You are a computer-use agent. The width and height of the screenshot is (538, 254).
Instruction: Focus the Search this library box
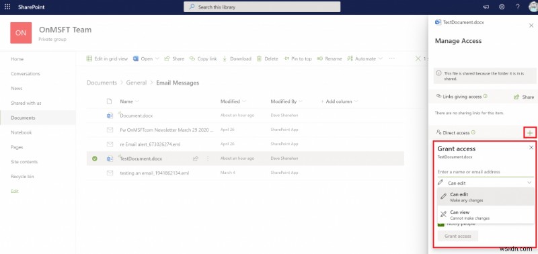(x=262, y=7)
